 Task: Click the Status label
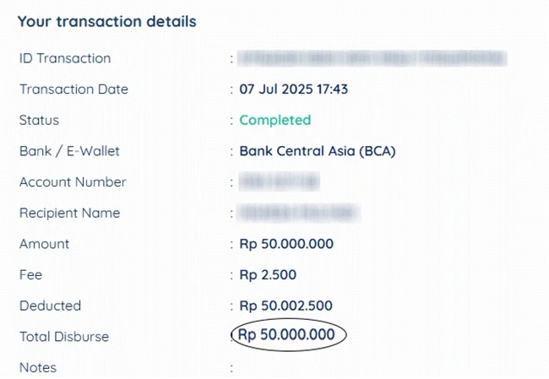39,120
